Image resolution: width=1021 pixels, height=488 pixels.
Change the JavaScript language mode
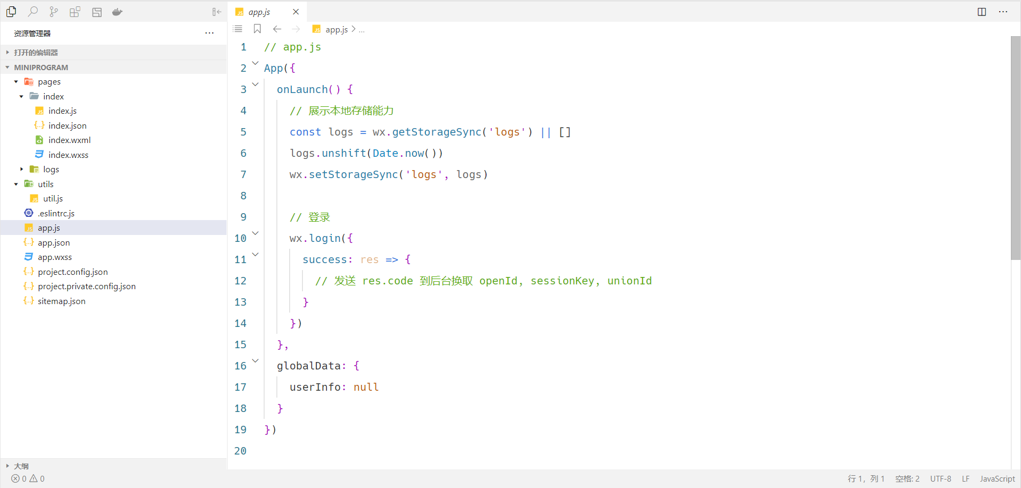998,478
